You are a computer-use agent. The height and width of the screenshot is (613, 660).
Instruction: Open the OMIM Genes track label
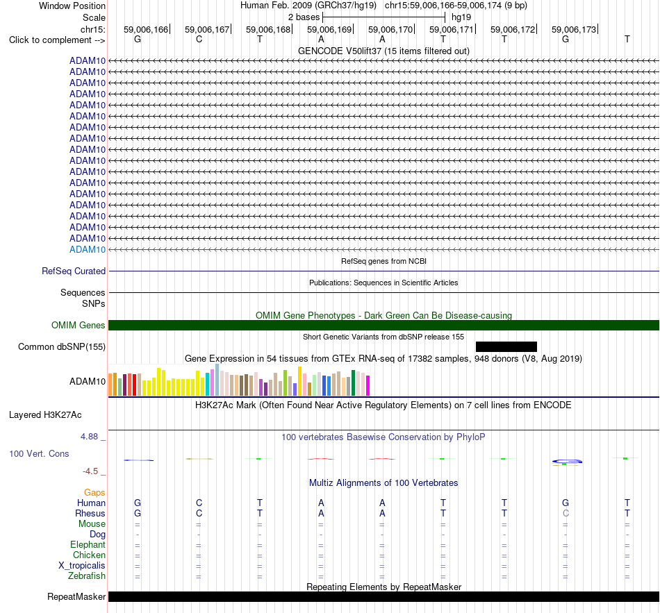point(79,325)
